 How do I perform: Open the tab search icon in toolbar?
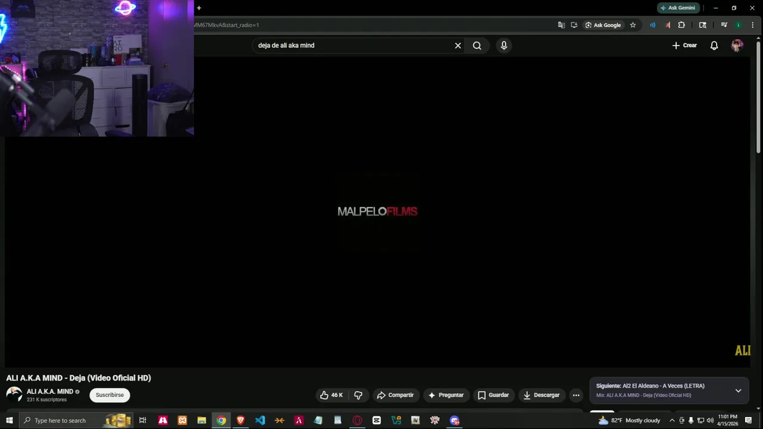pos(703,25)
